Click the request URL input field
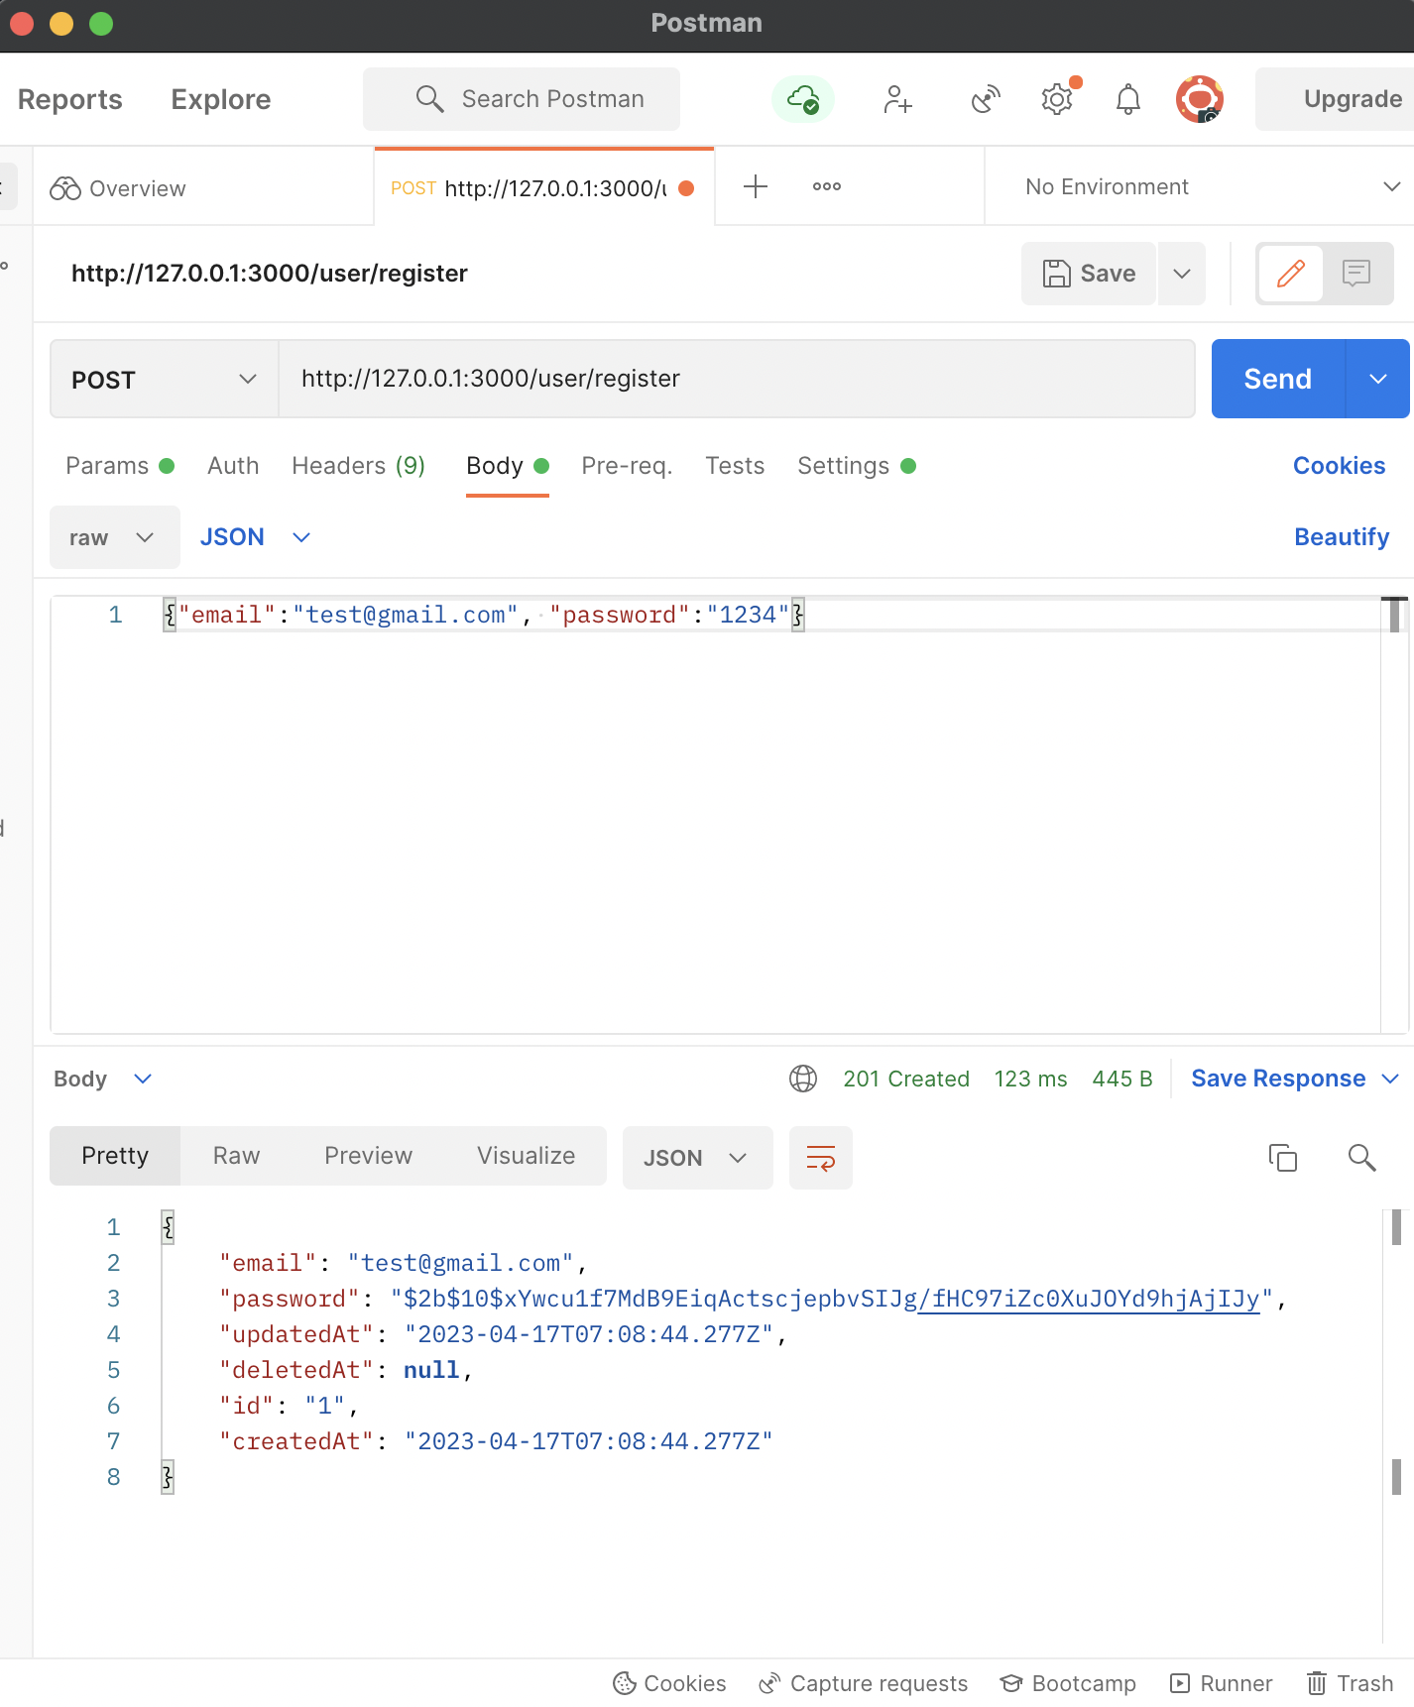Image resolution: width=1414 pixels, height=1707 pixels. [x=737, y=379]
